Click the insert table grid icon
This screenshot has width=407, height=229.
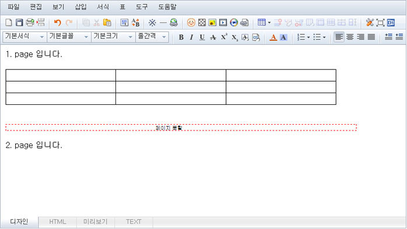pyautogui.click(x=261, y=23)
